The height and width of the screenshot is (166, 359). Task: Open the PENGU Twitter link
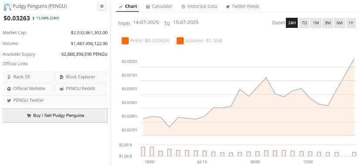pyautogui.click(x=54, y=100)
